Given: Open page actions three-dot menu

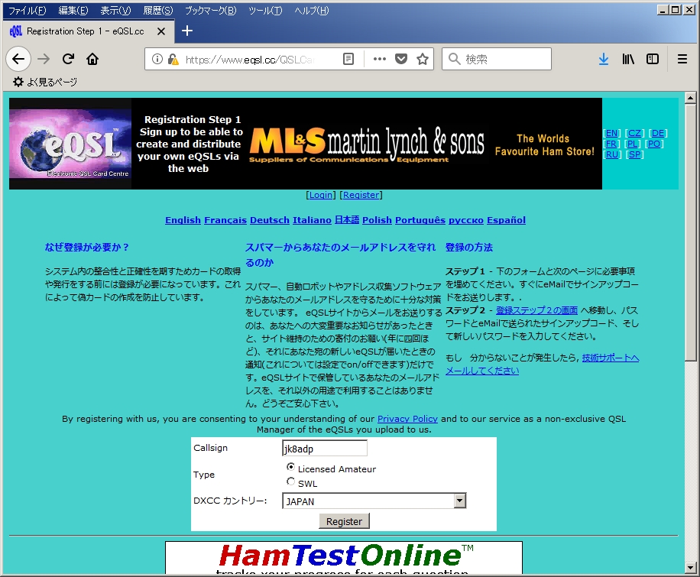Looking at the screenshot, I should [380, 59].
